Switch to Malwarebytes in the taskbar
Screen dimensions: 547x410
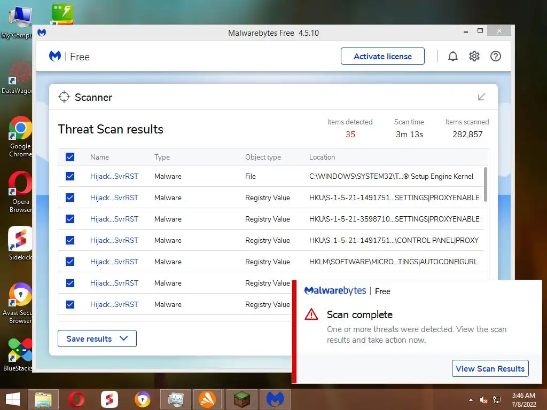(x=275, y=399)
